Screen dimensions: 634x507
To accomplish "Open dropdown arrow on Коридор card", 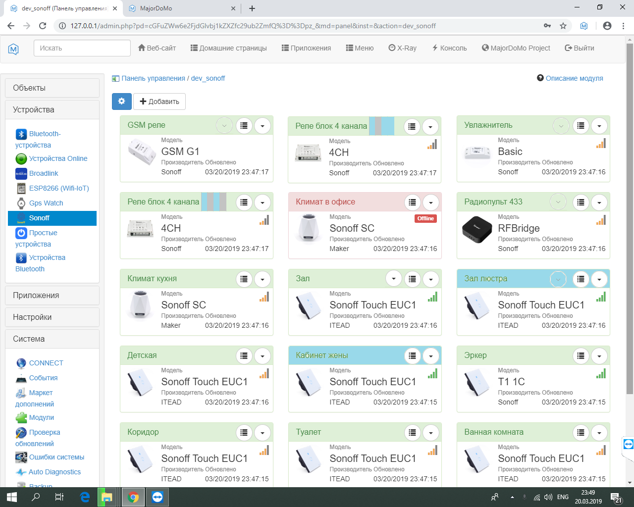I will tap(263, 433).
